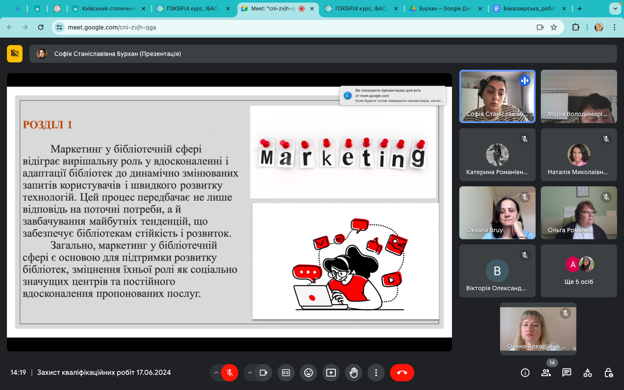Open the 'Ще 5 осіб' participants tile

point(578,271)
